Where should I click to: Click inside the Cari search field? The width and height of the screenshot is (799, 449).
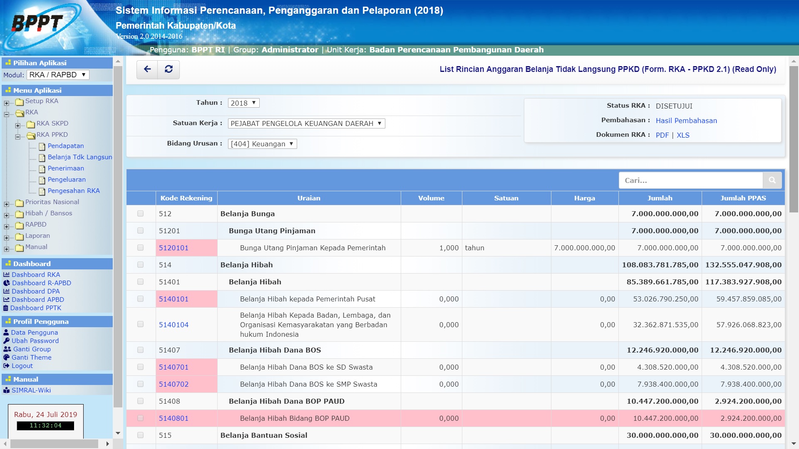(691, 180)
